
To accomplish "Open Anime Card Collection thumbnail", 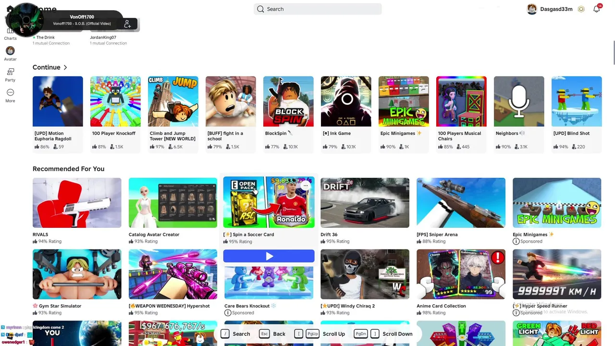I will 461,274.
